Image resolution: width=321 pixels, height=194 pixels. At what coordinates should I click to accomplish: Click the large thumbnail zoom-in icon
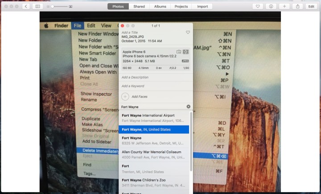70,7
